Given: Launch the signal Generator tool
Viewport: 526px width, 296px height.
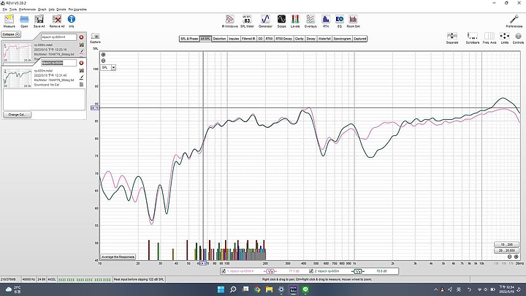Looking at the screenshot, I should 265,20.
